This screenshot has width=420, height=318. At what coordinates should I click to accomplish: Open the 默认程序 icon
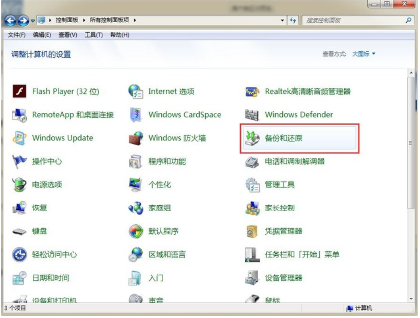[x=136, y=232]
